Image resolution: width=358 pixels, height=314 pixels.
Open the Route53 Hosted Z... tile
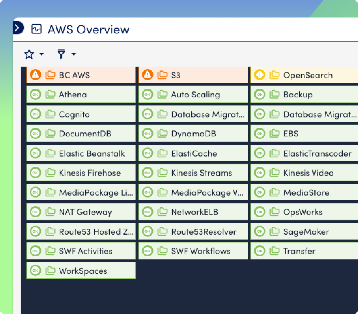tap(81, 231)
